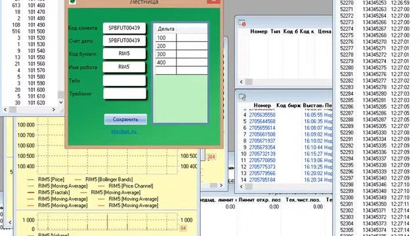Click the RIM5 [Price] legend entry
Screen dimensions: 420x236
tap(51, 180)
